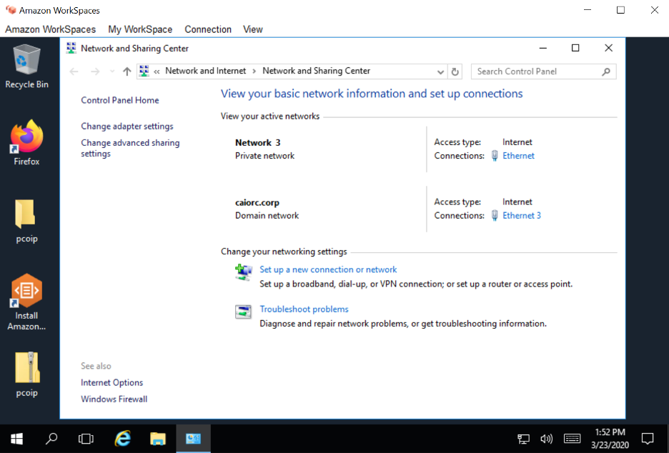This screenshot has width=669, height=453.
Task: Open the Ethernet 3 connection status
Action: 521,215
